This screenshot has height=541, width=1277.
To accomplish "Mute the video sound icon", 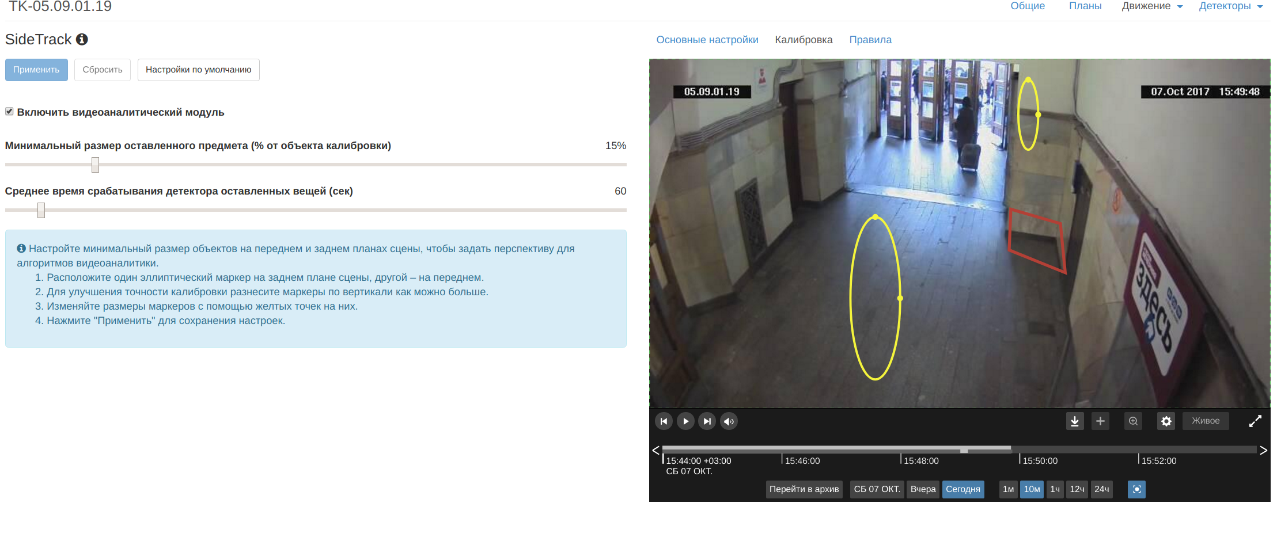I will click(729, 421).
